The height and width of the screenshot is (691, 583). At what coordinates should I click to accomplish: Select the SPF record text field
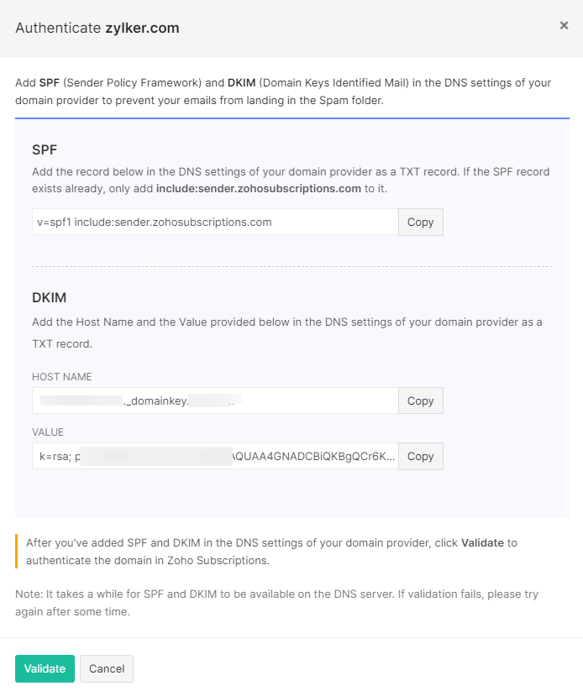pyautogui.click(x=210, y=222)
